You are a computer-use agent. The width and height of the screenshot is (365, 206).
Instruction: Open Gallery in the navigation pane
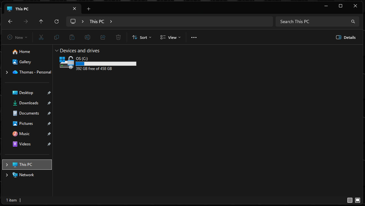click(25, 62)
